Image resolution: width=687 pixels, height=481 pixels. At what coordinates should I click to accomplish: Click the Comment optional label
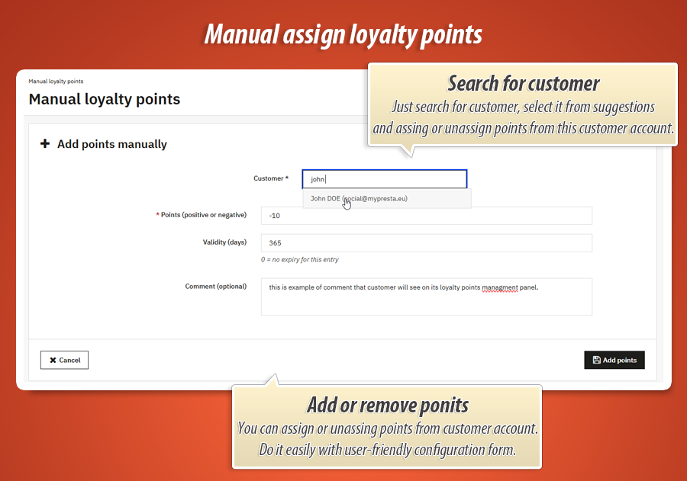click(x=215, y=287)
